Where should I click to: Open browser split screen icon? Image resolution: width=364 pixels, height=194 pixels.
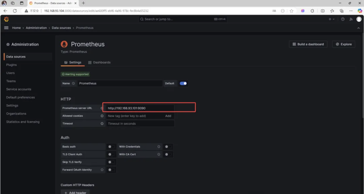323,11
